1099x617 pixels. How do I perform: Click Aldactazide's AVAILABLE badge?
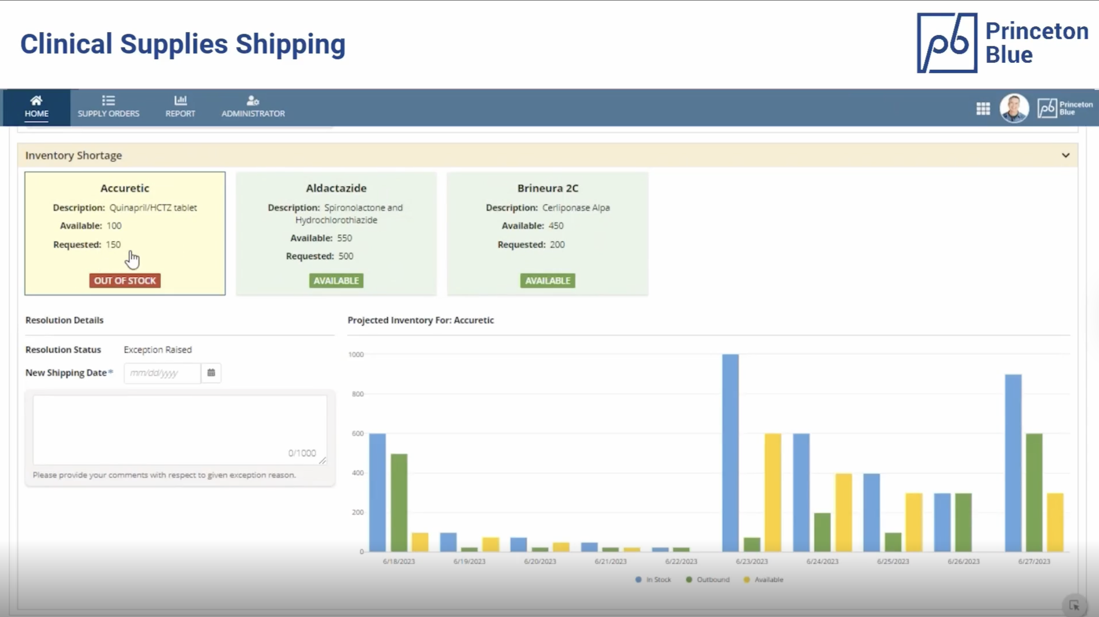(336, 281)
